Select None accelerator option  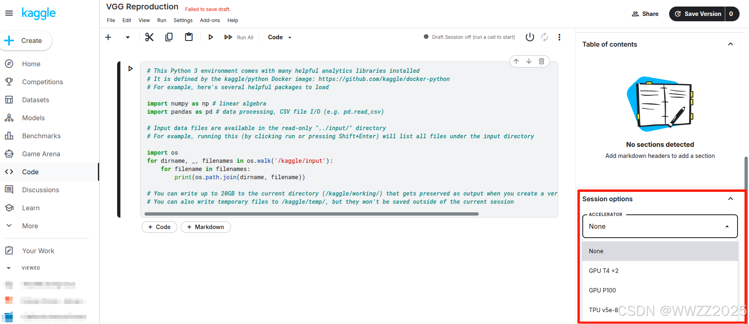tap(660, 251)
